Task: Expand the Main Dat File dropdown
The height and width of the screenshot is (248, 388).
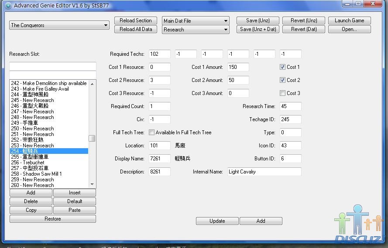Action: [x=196, y=21]
